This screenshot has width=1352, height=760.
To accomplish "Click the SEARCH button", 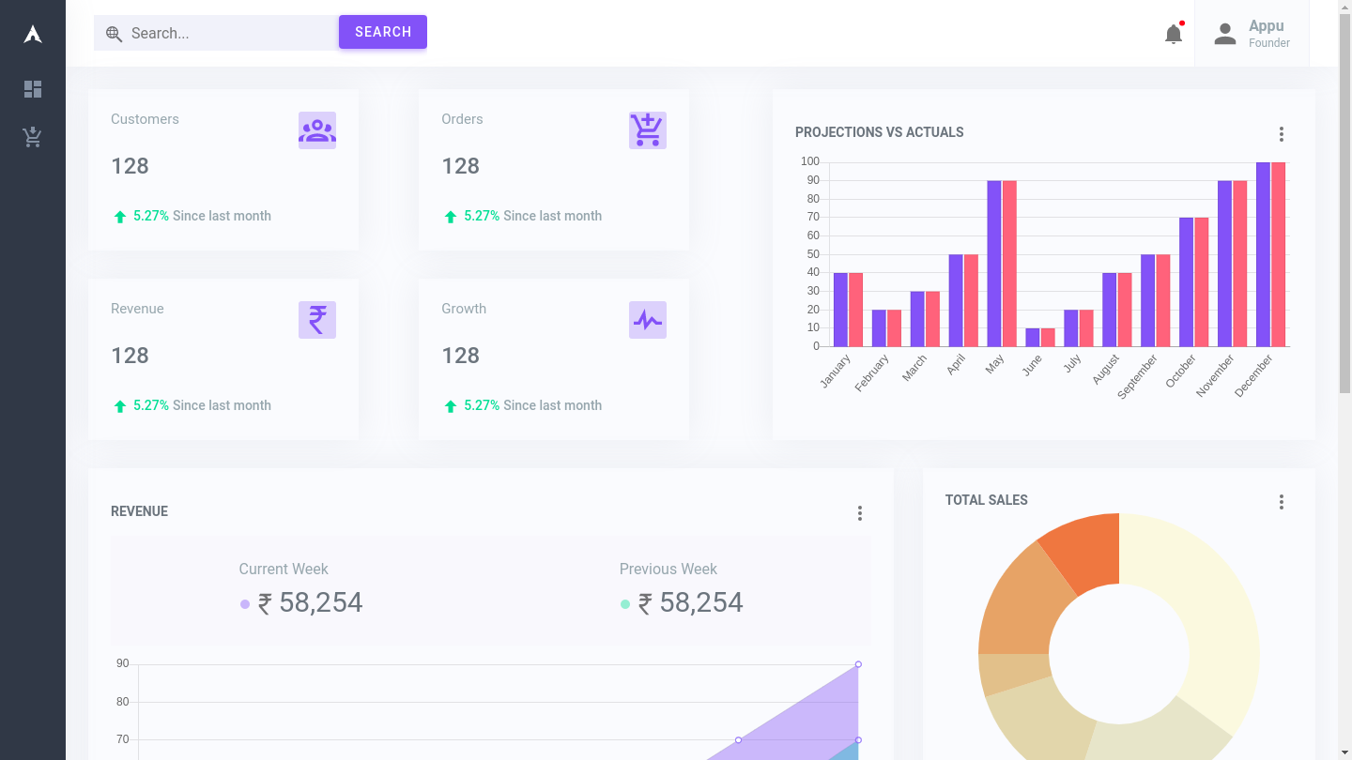I will (383, 32).
